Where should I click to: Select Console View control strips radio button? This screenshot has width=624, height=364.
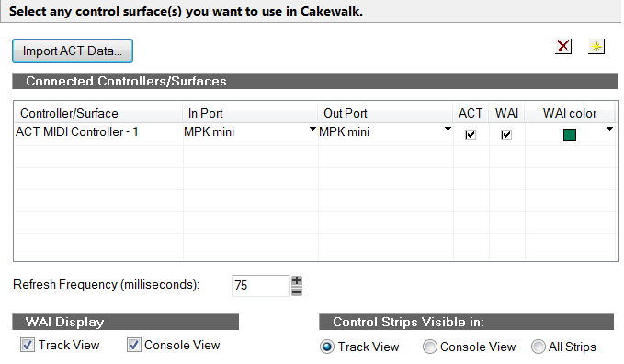[430, 347]
